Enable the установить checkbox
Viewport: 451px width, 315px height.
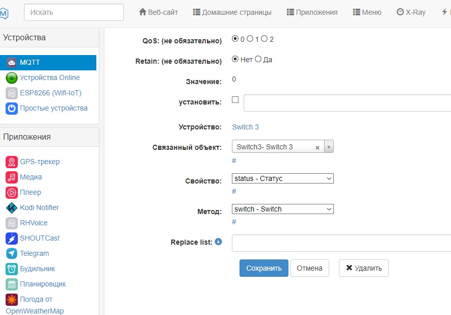[235, 100]
